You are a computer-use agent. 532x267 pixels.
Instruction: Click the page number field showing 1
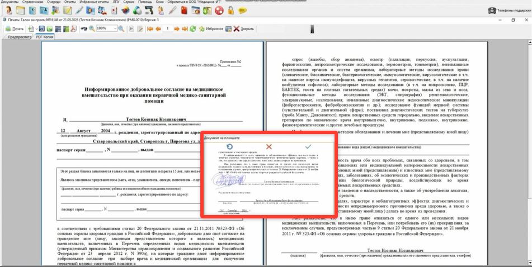168,28
